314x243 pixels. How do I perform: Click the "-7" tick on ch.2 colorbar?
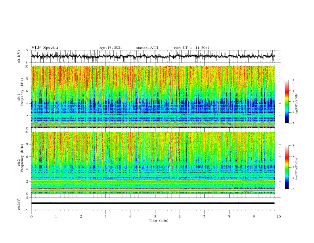(292, 189)
